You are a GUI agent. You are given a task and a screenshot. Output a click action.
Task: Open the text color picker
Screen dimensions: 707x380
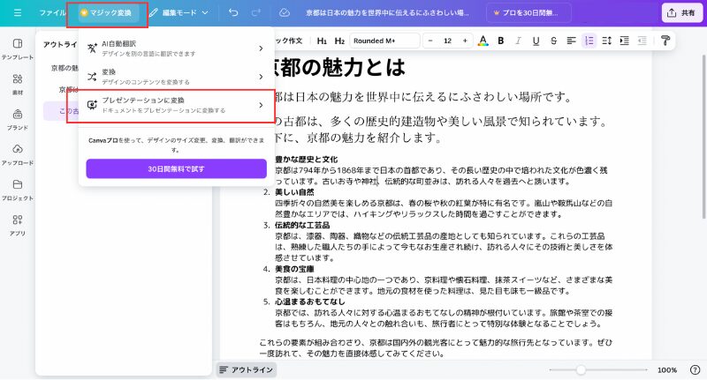click(483, 41)
